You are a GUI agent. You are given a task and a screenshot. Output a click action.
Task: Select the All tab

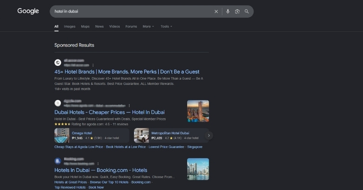[x=56, y=26]
